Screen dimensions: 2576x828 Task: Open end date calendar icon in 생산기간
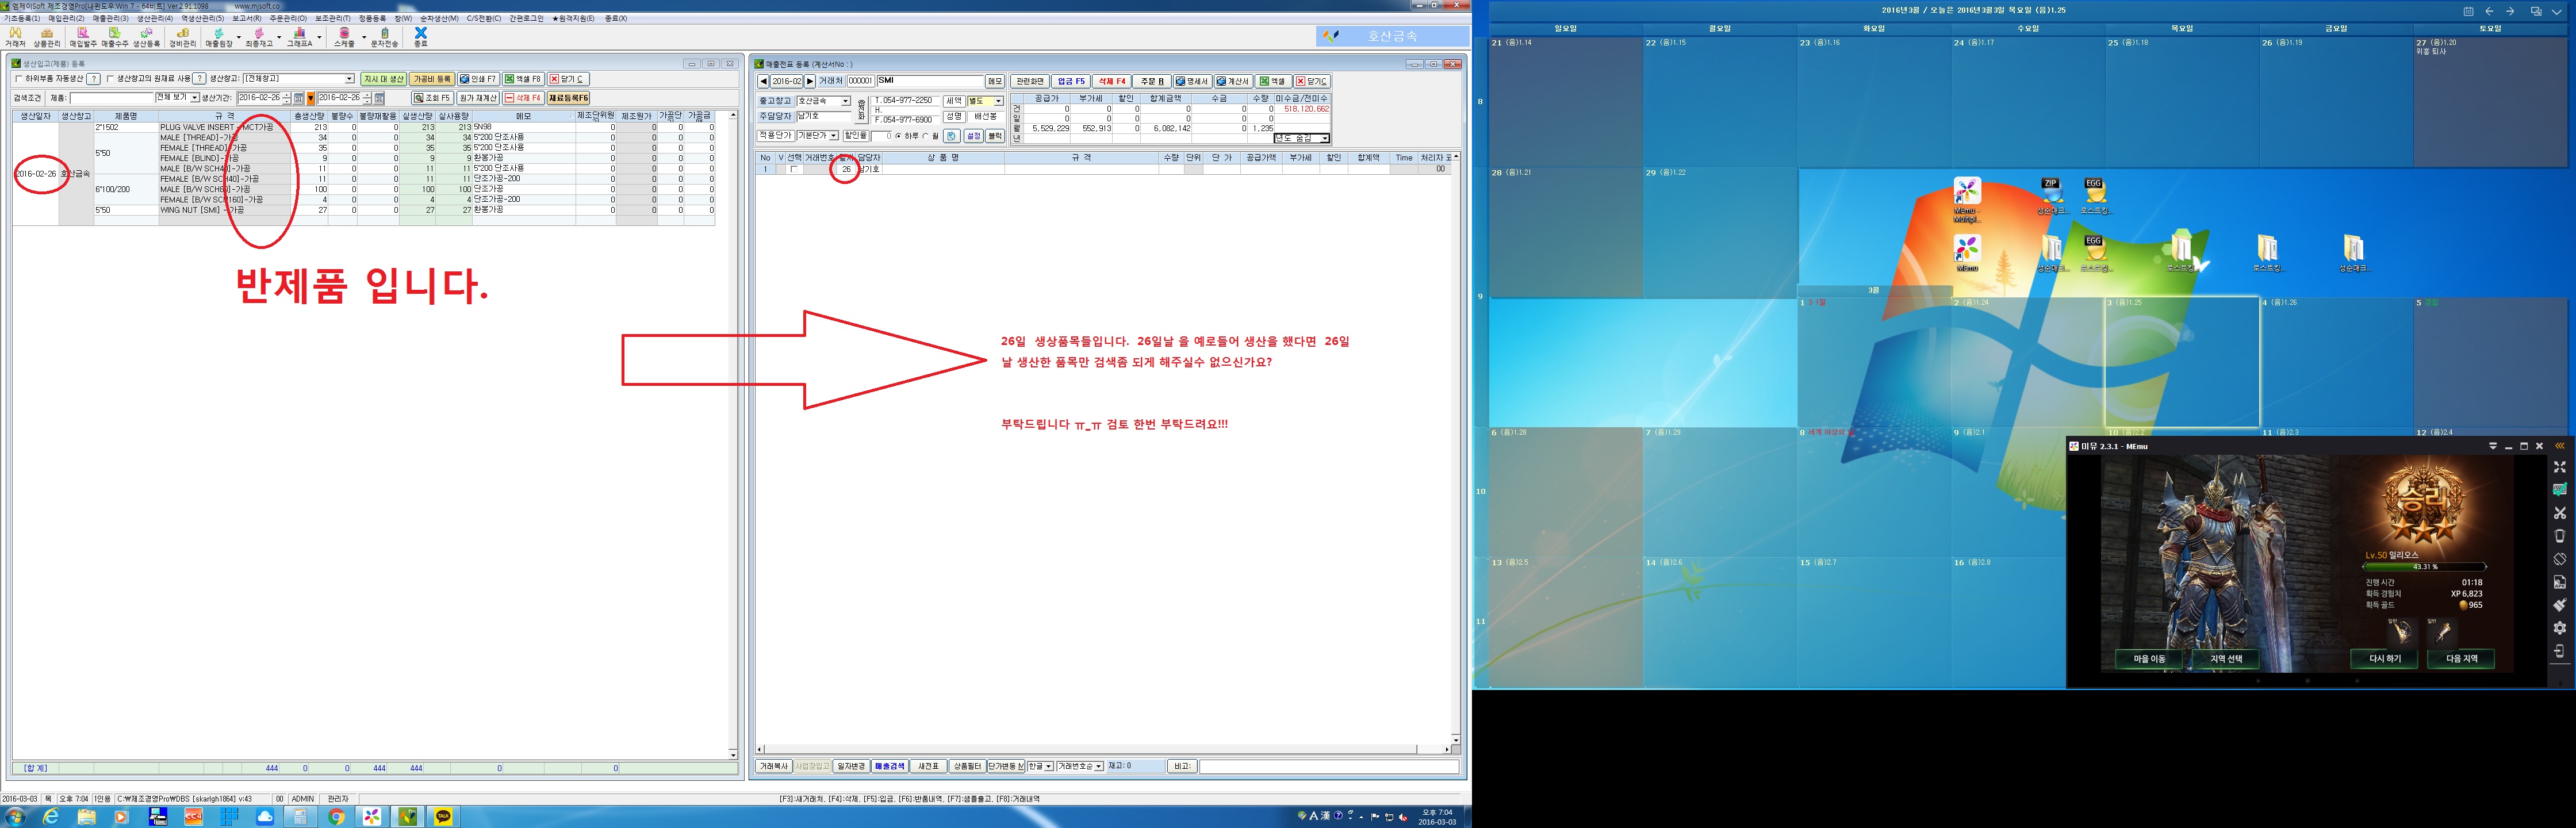pyautogui.click(x=379, y=98)
